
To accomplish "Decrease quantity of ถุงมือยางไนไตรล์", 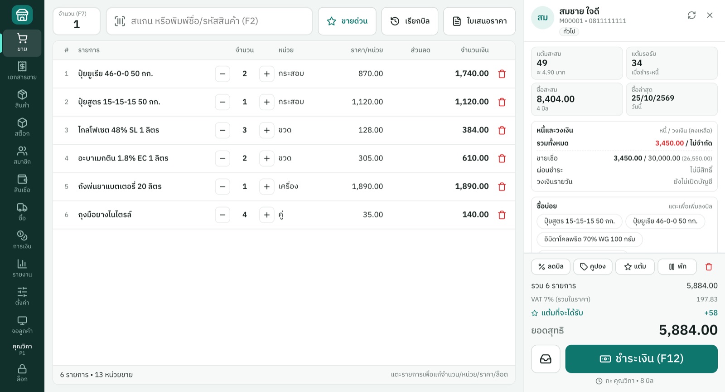I will click(x=222, y=215).
